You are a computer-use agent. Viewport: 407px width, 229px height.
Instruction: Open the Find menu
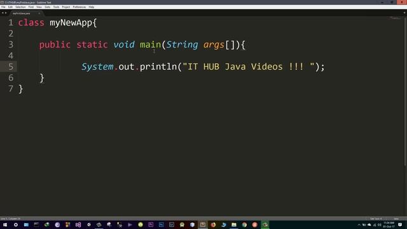tap(31, 7)
